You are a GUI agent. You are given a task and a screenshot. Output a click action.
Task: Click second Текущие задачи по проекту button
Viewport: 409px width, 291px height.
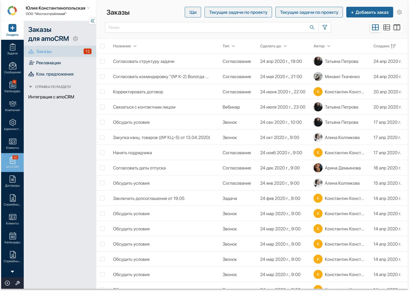point(309,12)
